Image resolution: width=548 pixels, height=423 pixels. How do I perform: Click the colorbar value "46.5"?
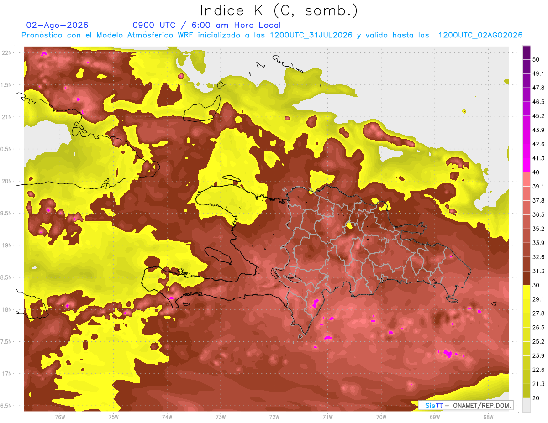click(538, 102)
